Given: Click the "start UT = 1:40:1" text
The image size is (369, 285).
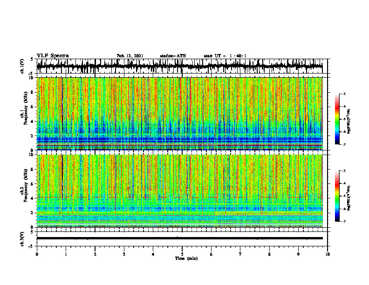Looking at the screenshot, I should pyautogui.click(x=225, y=56).
